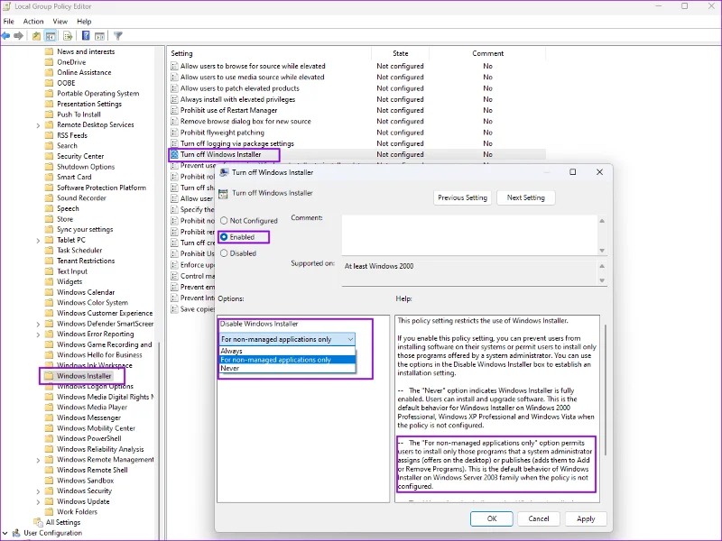Click the OneDrive folder icon in tree
722x541 pixels.
pos(49,62)
